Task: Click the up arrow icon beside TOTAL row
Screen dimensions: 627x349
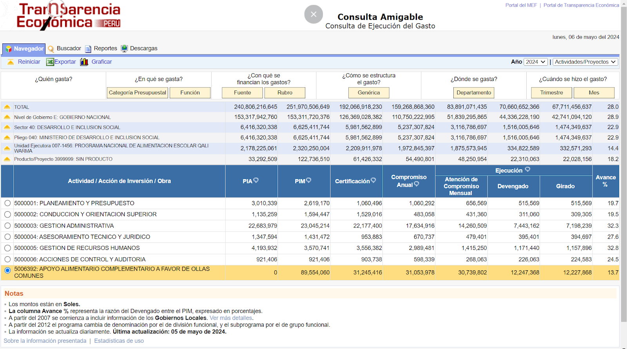Action: [x=7, y=107]
